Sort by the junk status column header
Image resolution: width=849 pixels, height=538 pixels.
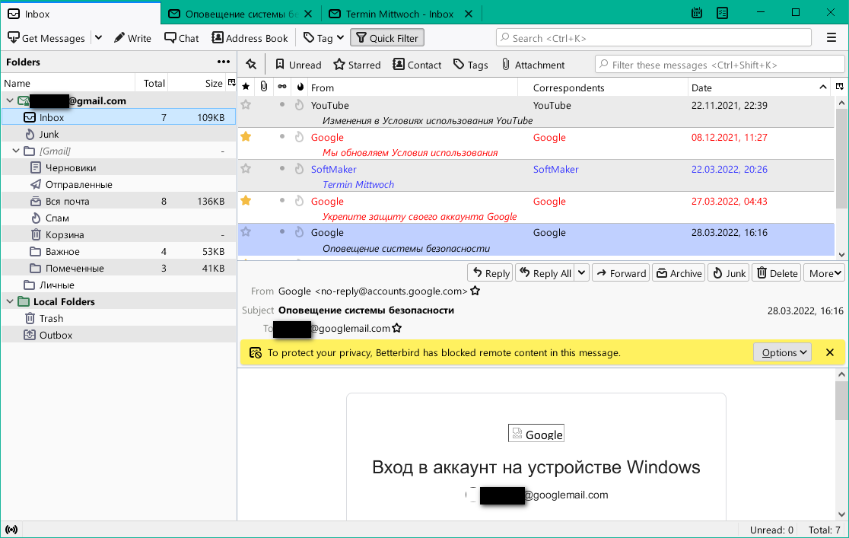point(300,87)
